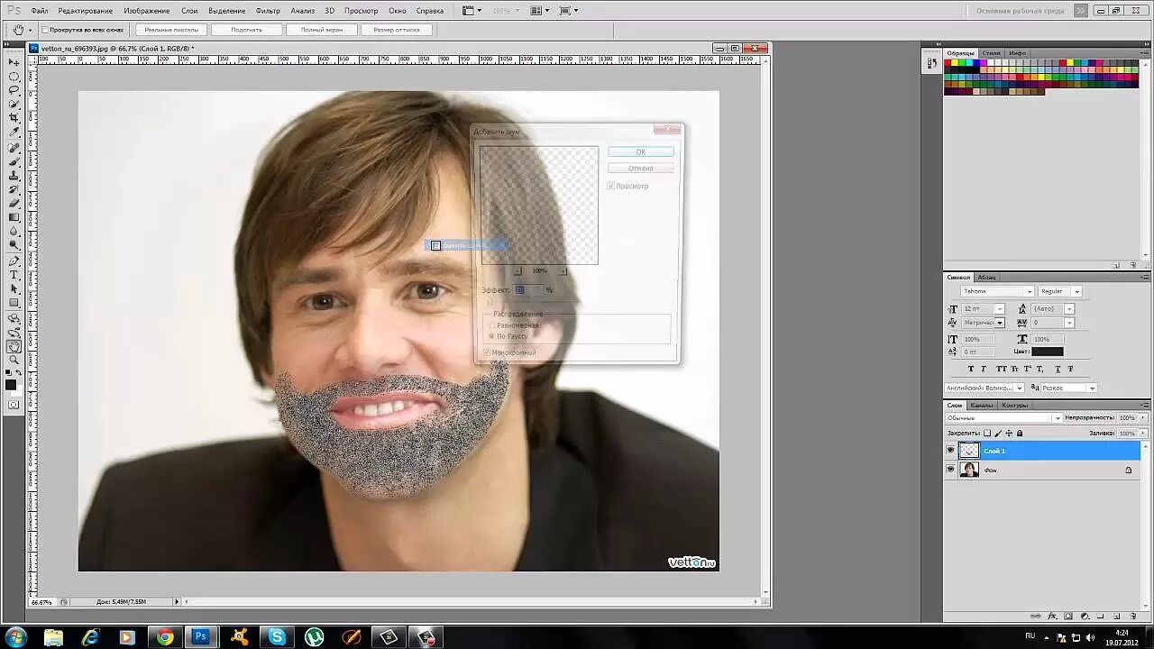The image size is (1154, 649).
Task: Create a new layer with panel icon
Action: point(1117,617)
